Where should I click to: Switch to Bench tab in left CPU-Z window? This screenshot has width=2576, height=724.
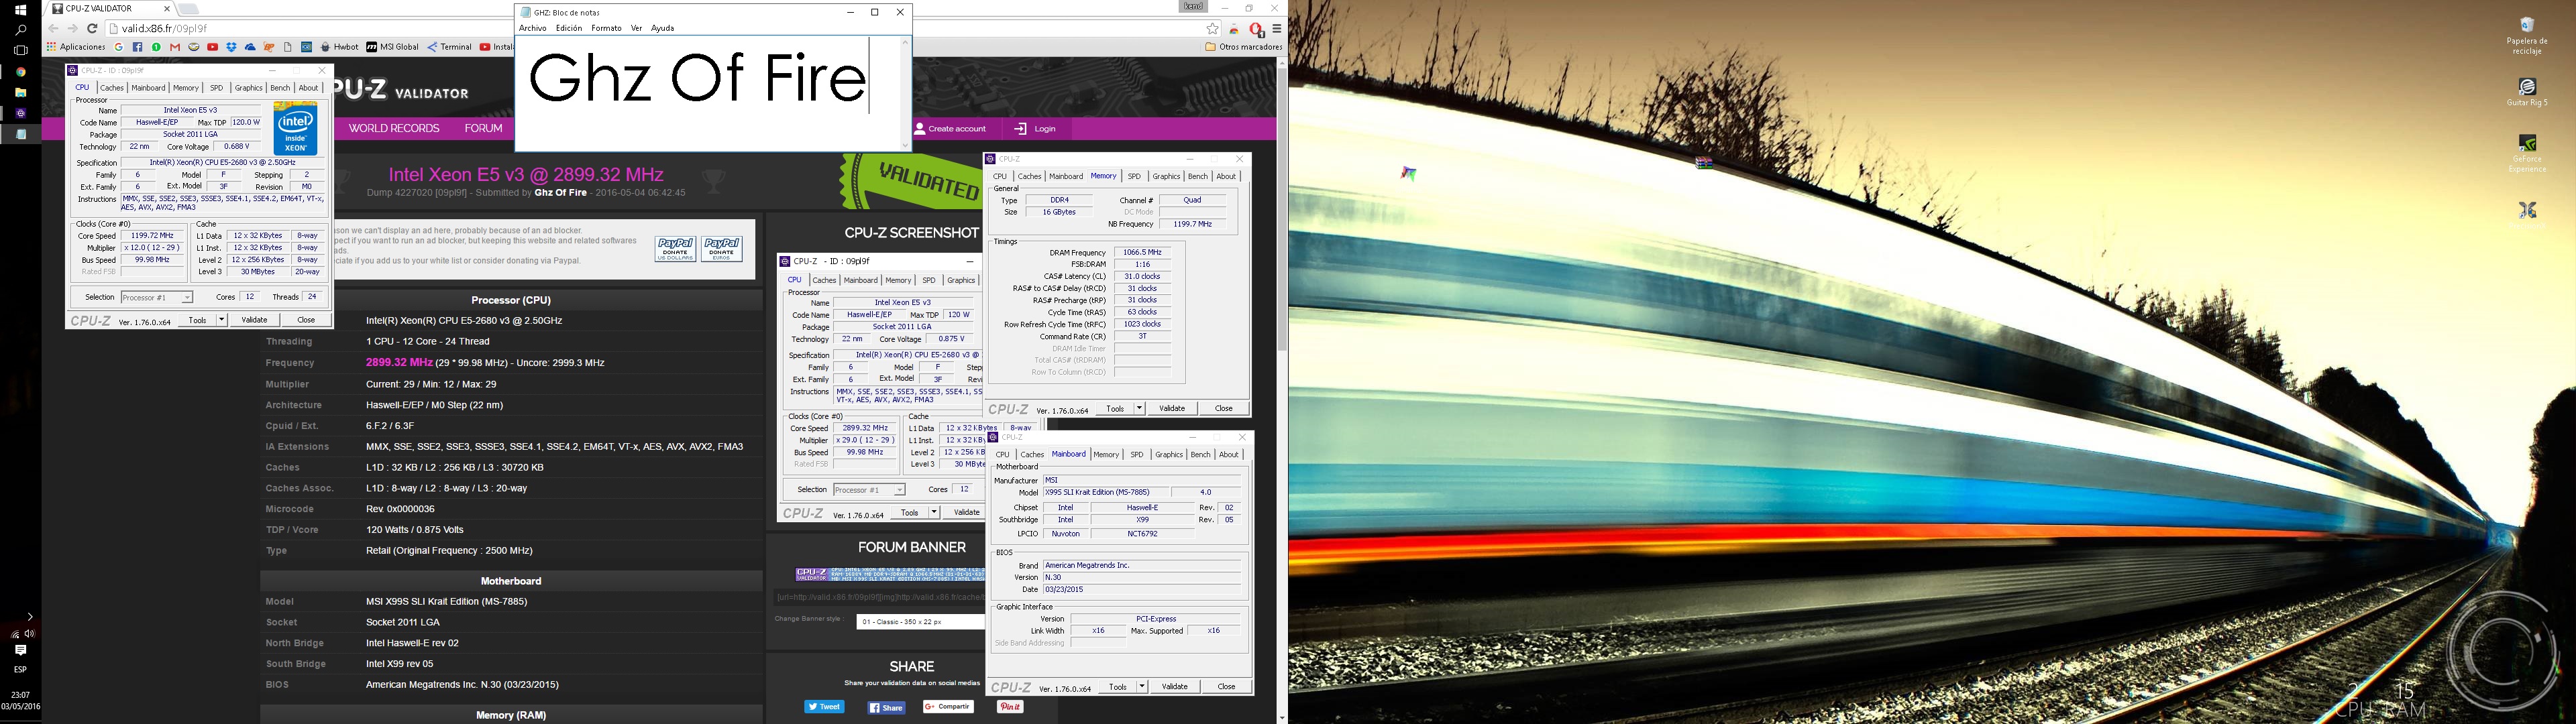coord(280,88)
